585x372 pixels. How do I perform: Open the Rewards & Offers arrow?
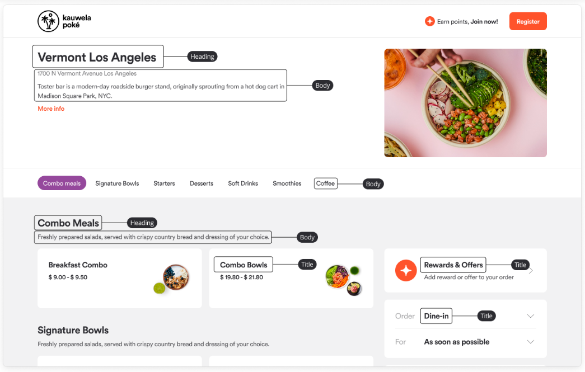click(531, 271)
